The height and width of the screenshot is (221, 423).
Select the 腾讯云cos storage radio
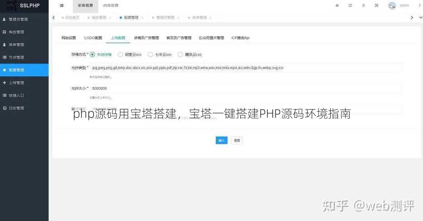point(180,55)
